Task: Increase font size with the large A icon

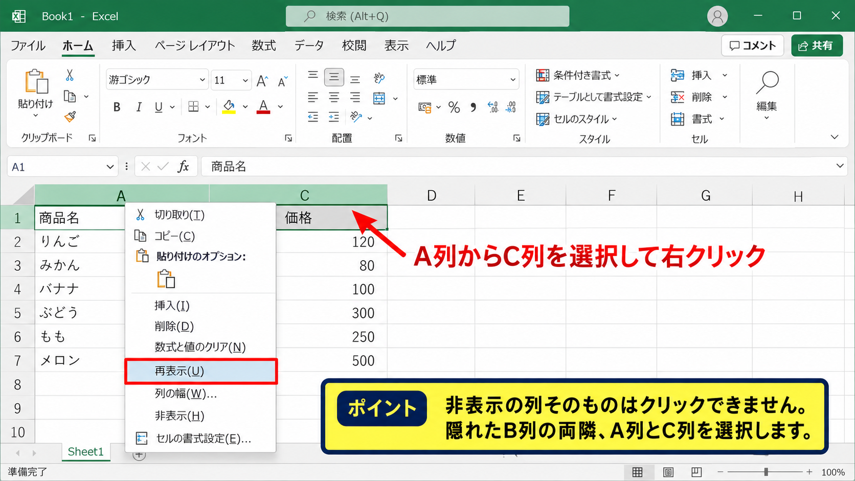Action: click(262, 81)
